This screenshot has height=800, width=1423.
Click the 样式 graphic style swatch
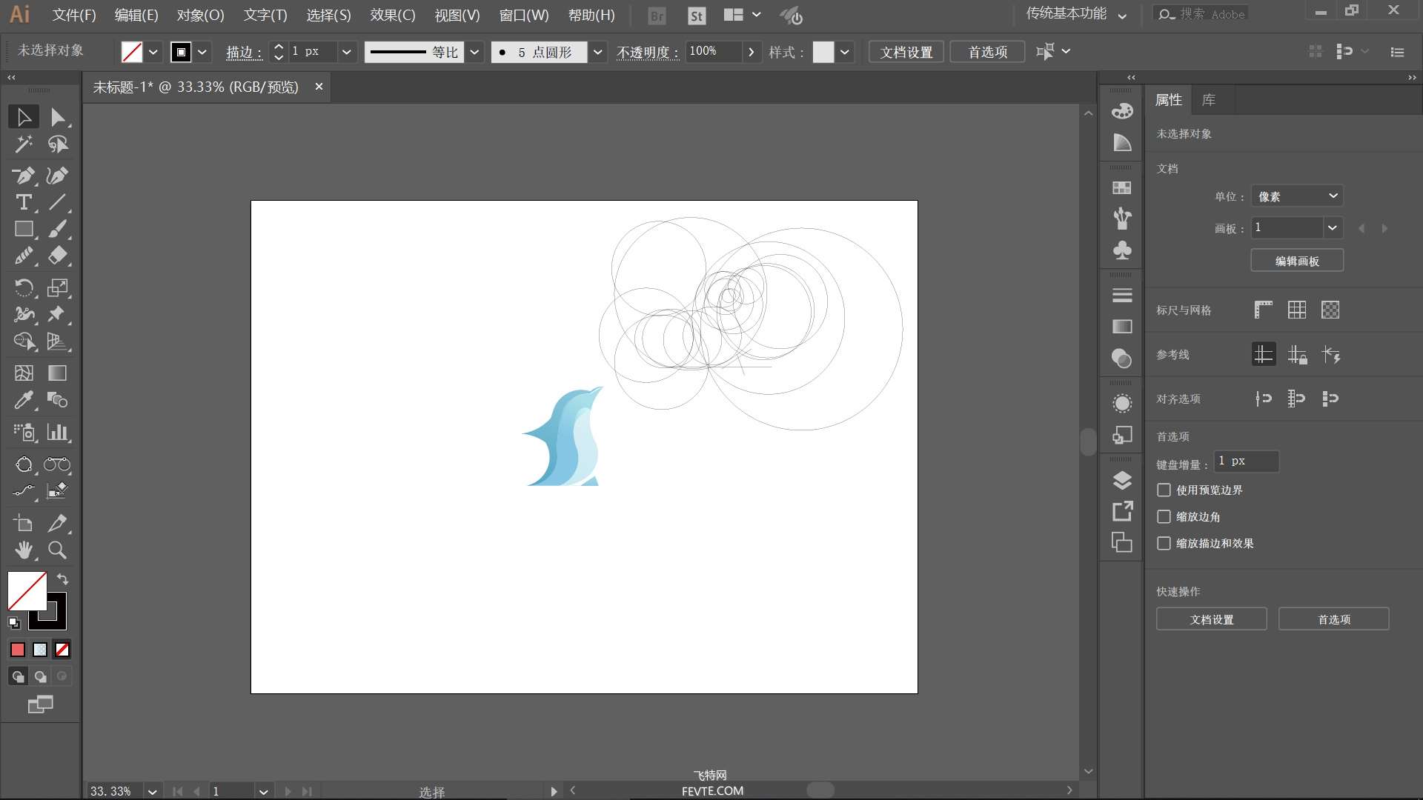(x=823, y=52)
